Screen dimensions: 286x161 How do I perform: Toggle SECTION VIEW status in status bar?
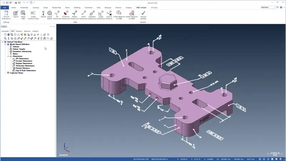coord(141,159)
